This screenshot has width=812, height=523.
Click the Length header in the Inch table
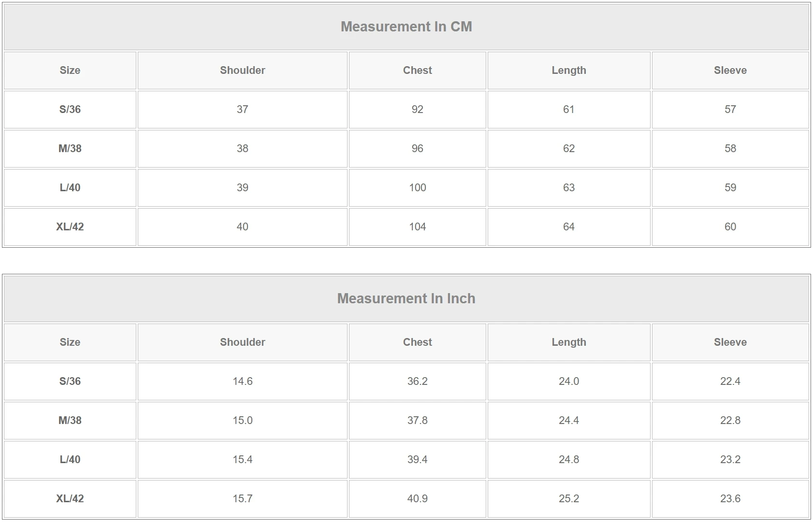(568, 342)
